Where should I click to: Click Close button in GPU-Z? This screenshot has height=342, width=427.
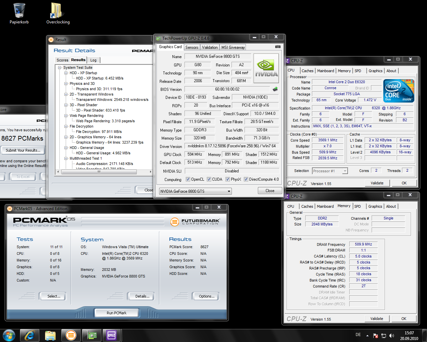pos(270,191)
